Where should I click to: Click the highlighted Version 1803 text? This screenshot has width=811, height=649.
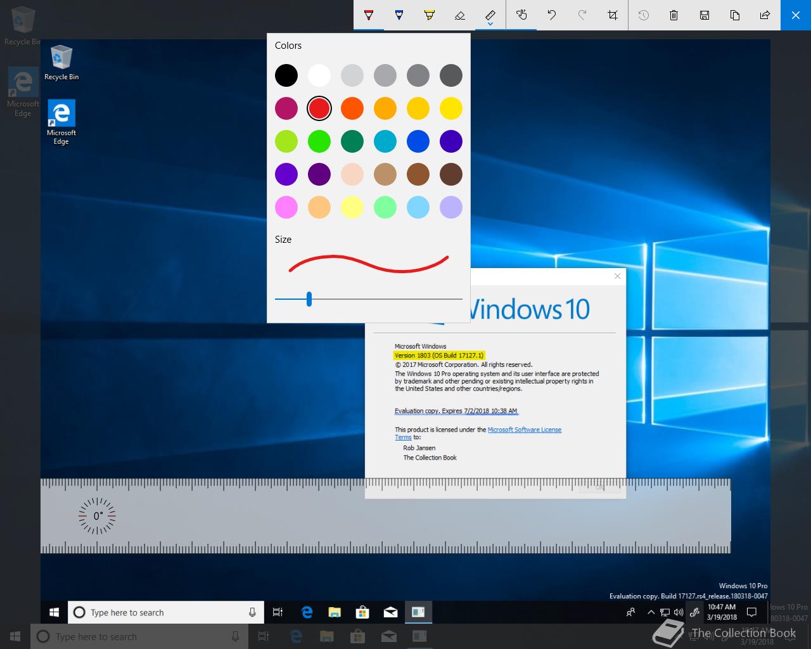tap(438, 356)
